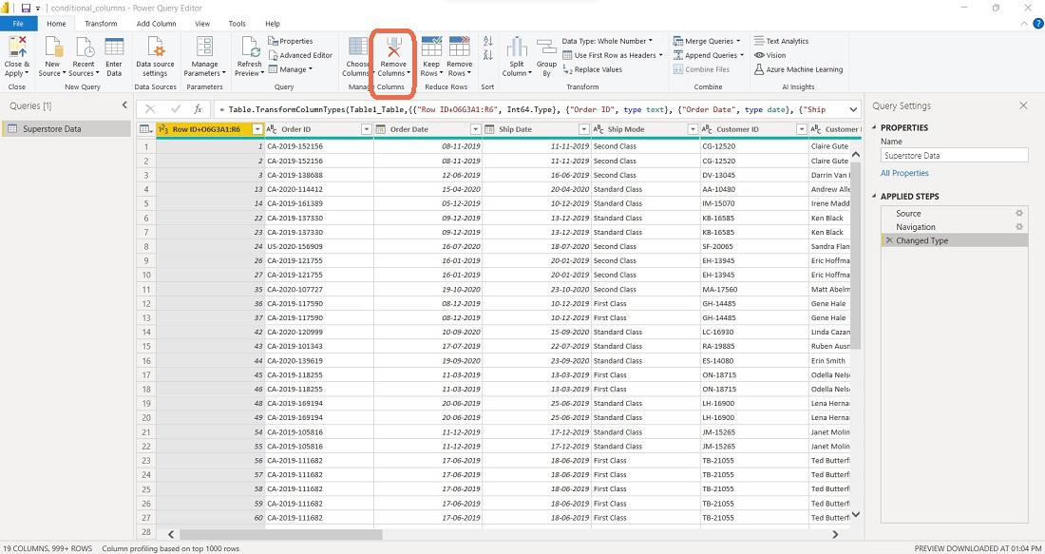
Task: Open Customer ID column filter dropdown
Action: [x=802, y=129]
